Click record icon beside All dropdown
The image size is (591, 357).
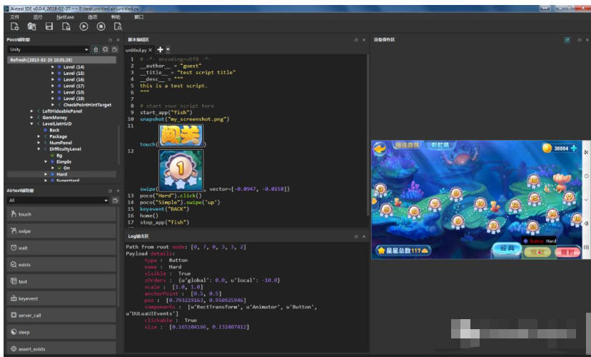(115, 201)
